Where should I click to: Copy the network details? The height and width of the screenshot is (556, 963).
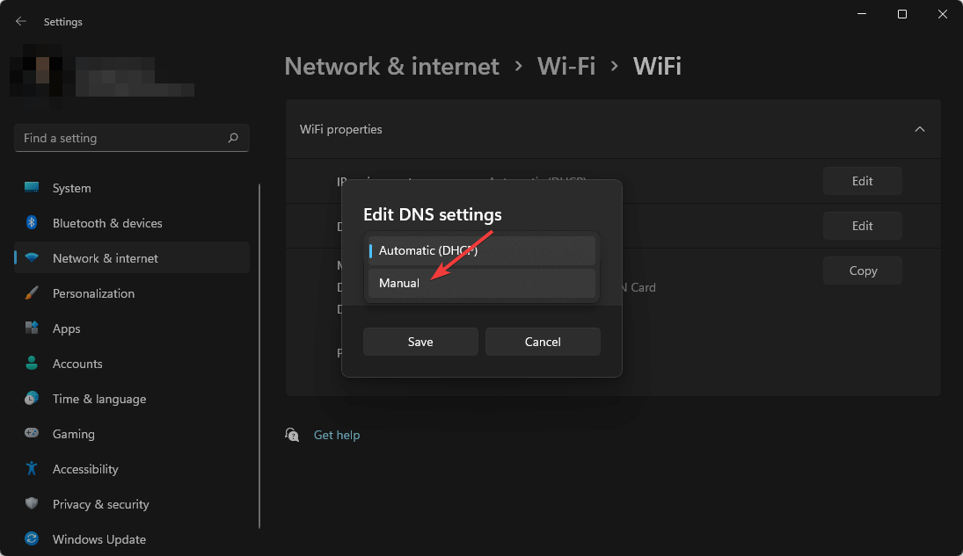pos(862,270)
